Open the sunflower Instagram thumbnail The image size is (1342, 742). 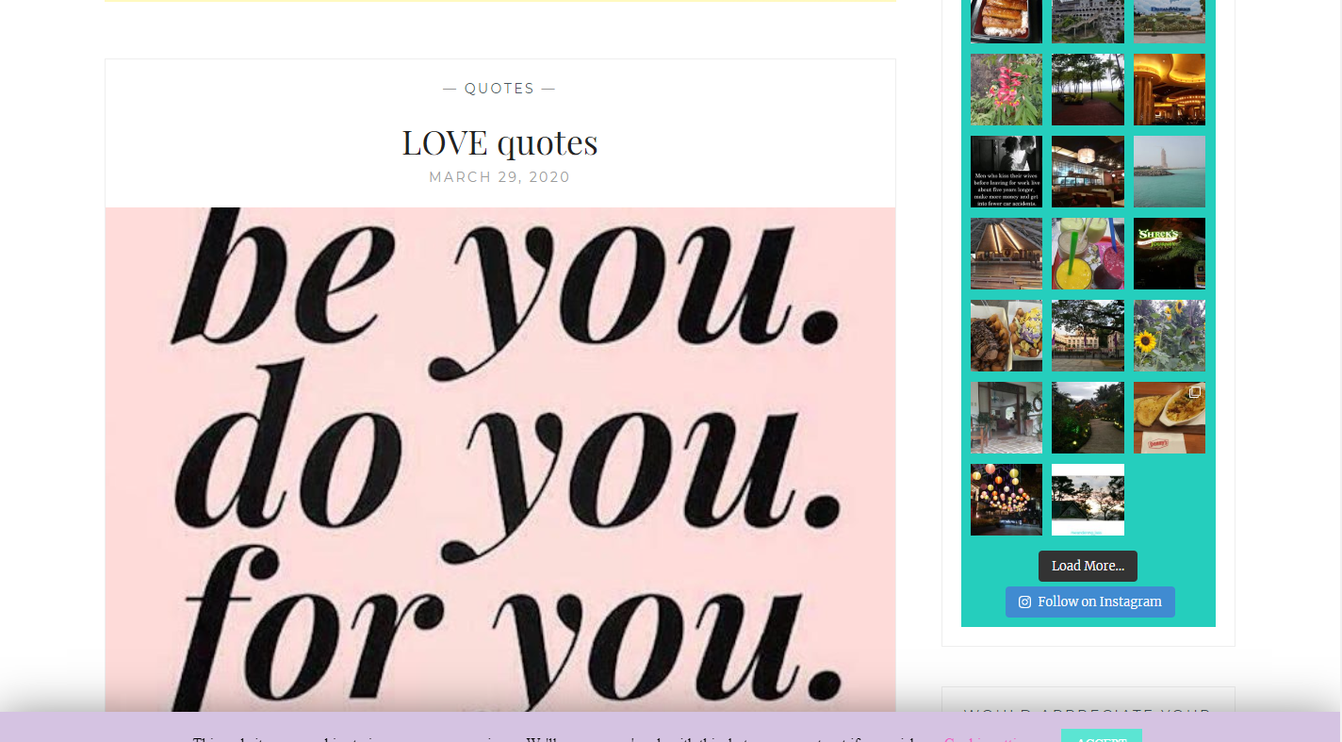[1169, 336]
